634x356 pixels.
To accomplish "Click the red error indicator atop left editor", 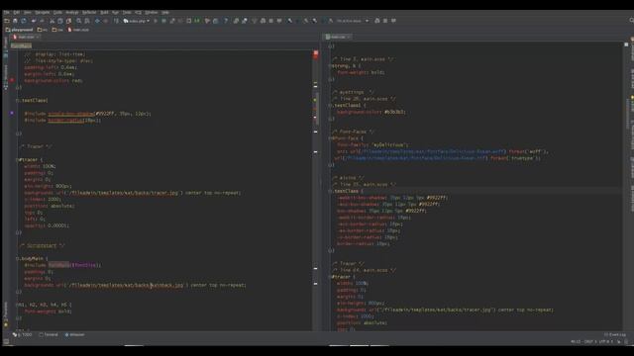I will [x=316, y=52].
